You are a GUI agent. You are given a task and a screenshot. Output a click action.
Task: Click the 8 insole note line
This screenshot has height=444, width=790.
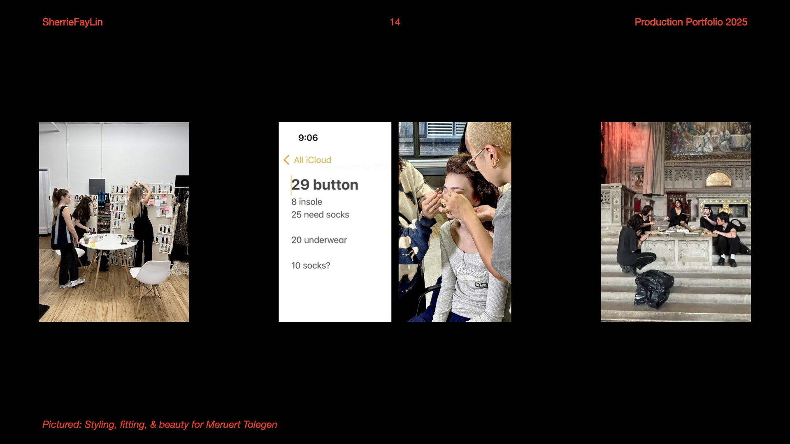pyautogui.click(x=307, y=202)
